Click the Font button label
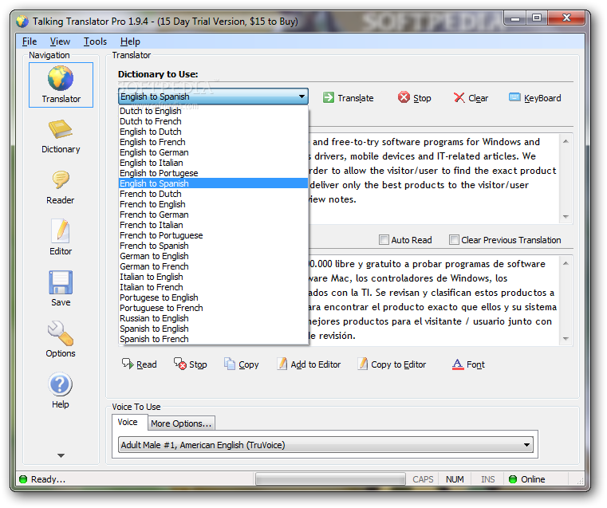The width and height of the screenshot is (607, 508). pos(475,364)
